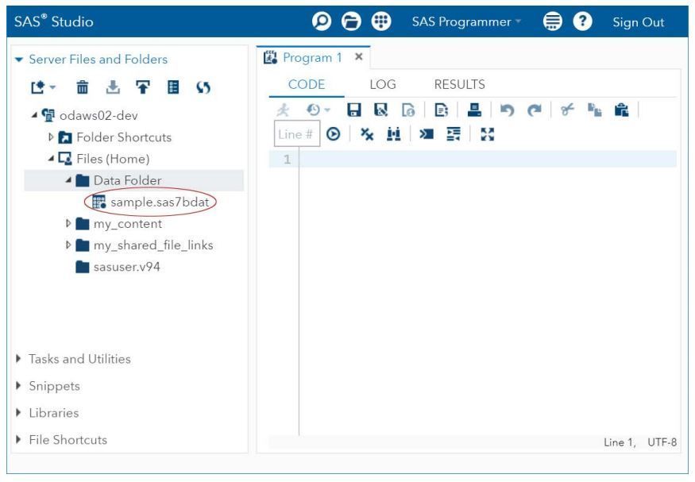Expand the Folder Shortcuts node
Image resolution: width=695 pixels, height=482 pixels.
(x=51, y=137)
